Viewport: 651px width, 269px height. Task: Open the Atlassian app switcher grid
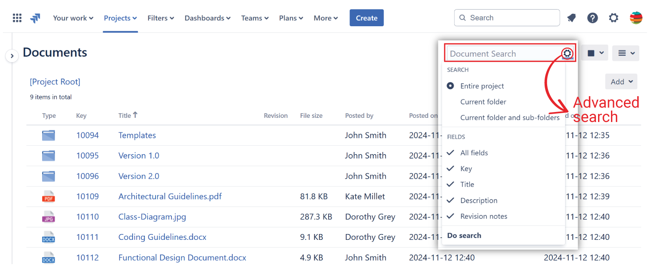tap(17, 17)
